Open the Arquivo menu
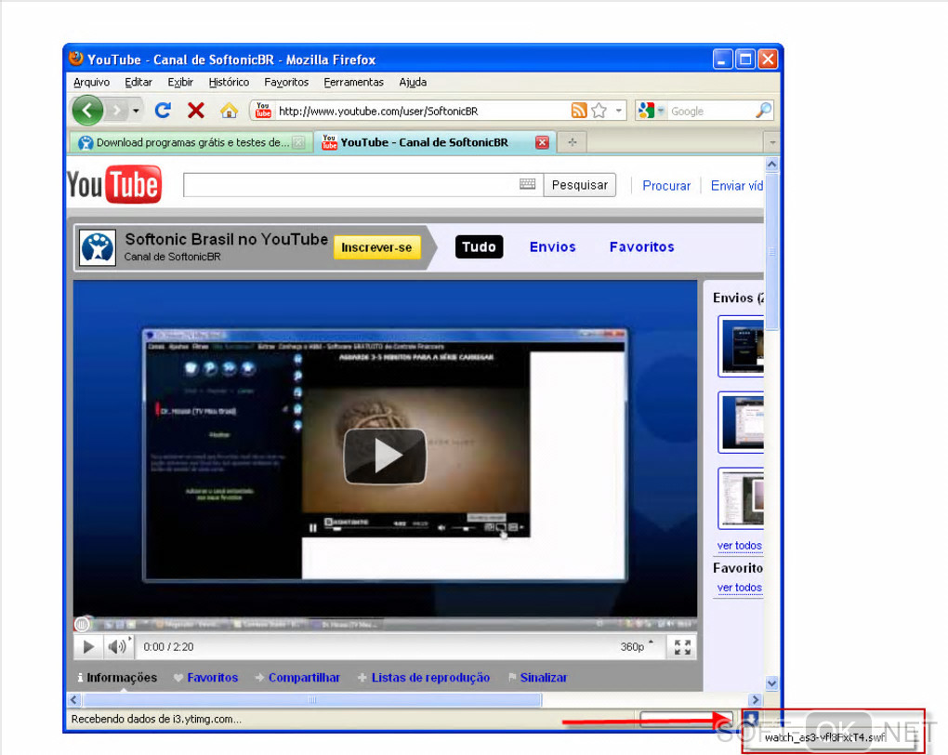Image resolution: width=948 pixels, height=755 pixels. click(x=91, y=82)
